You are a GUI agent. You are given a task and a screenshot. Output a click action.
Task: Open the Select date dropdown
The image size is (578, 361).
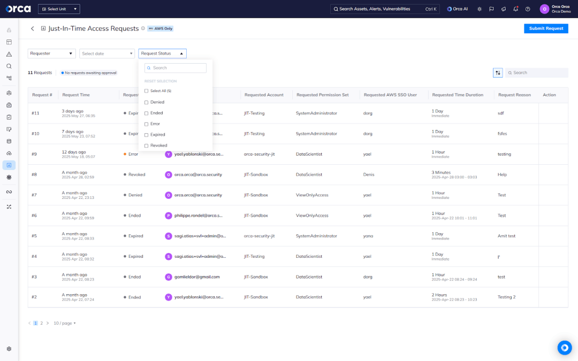107,53
